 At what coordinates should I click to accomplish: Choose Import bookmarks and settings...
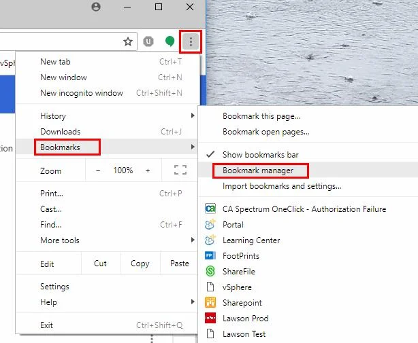(308, 186)
